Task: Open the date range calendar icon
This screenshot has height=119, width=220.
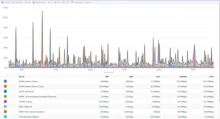Action: click(2, 2)
